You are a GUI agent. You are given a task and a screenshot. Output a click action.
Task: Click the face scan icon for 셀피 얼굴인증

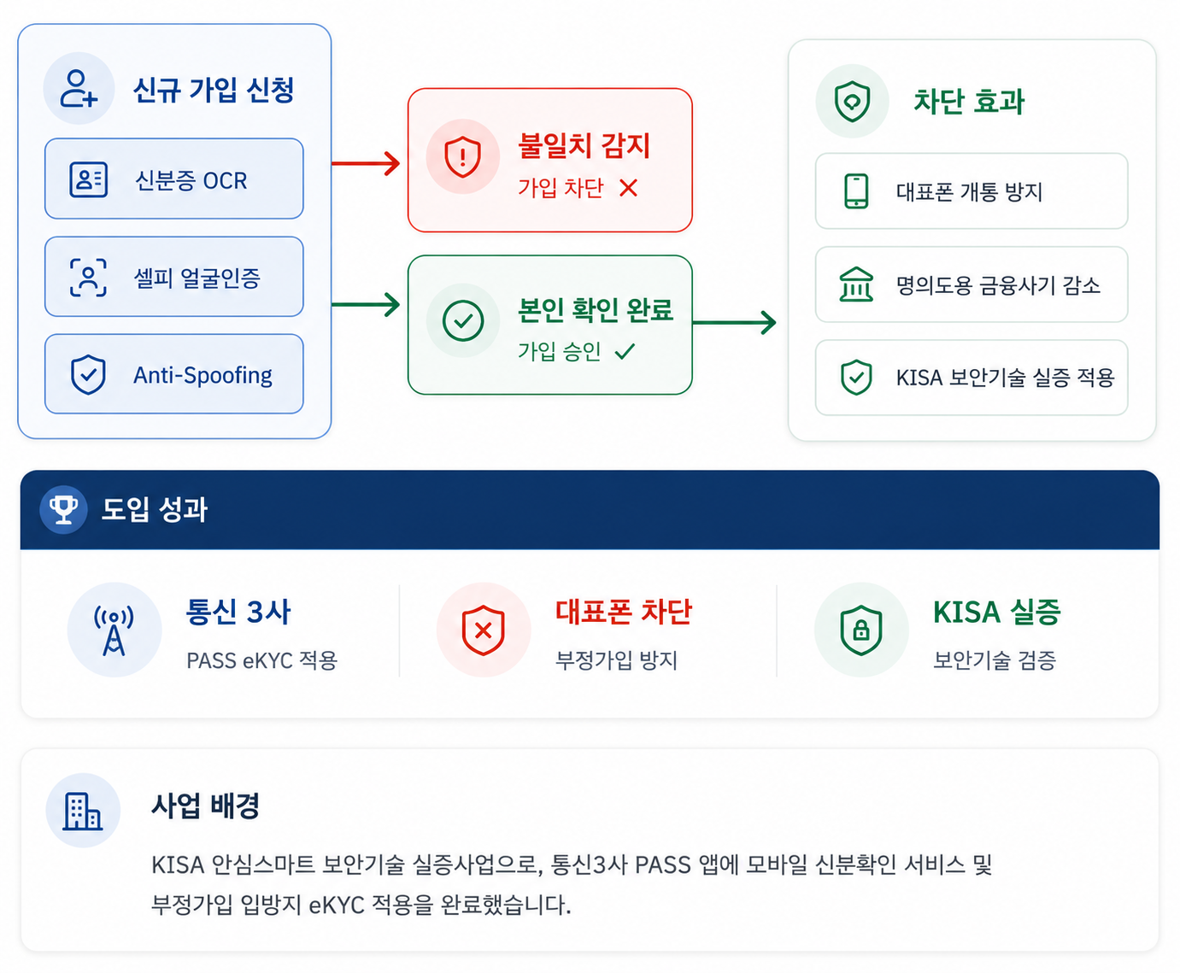pos(88,277)
